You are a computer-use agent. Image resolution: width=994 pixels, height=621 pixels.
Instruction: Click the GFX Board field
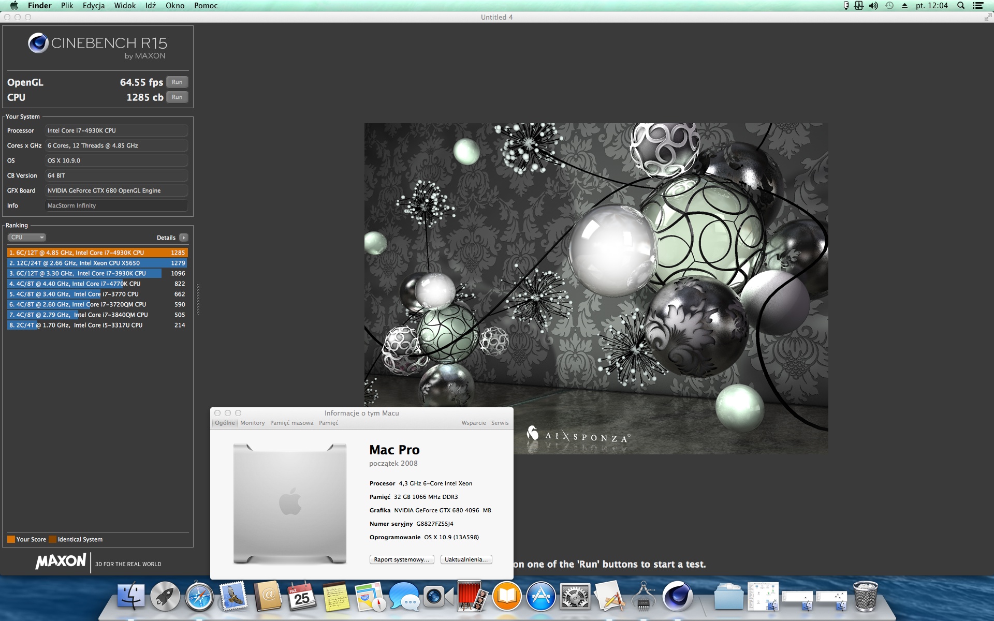pos(116,190)
